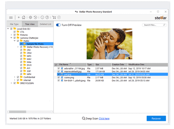Click the CTA folder icon
The image size is (174, 129).
click(18, 32)
